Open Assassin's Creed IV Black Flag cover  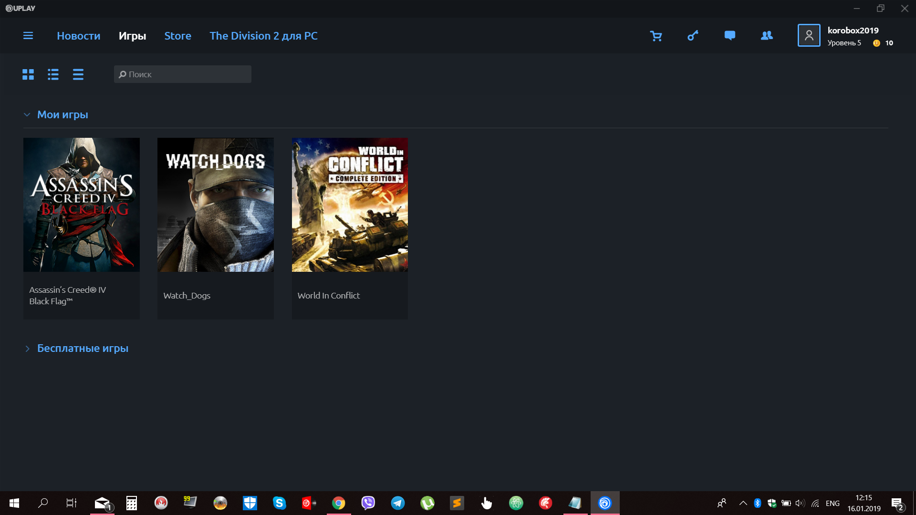pos(82,205)
